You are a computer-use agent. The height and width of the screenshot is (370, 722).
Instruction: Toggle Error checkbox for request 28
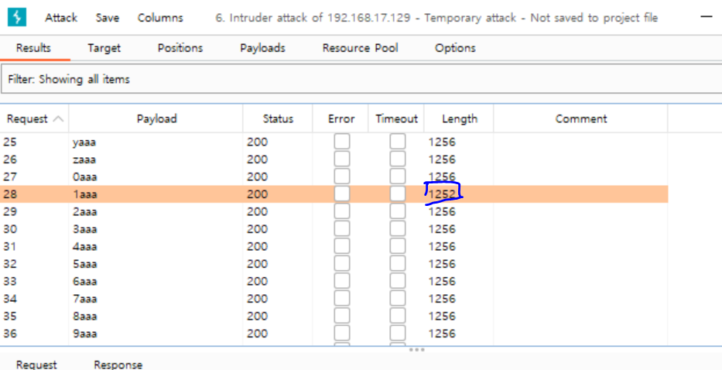(342, 194)
